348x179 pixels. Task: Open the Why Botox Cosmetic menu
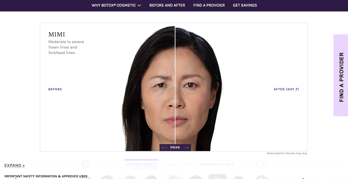tap(116, 5)
